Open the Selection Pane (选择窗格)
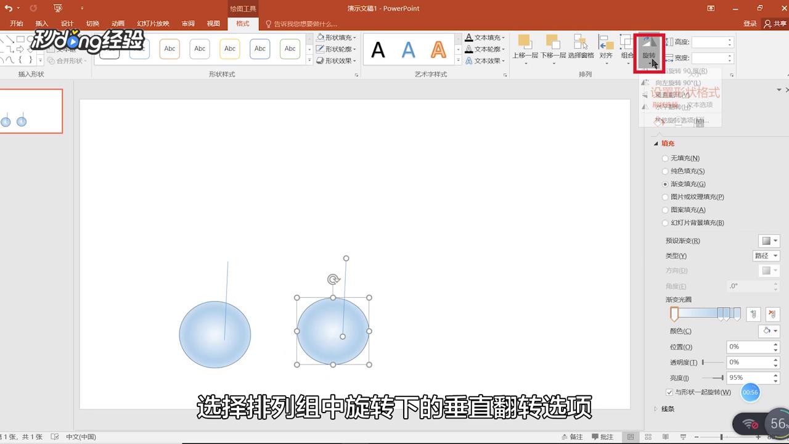 581,47
